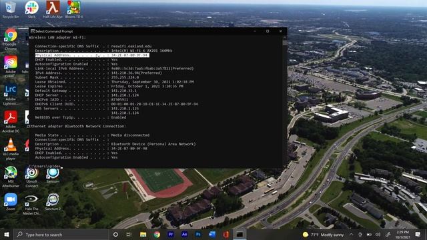
Task: Click the Lease Expires line
Action: pyautogui.click(x=109, y=86)
